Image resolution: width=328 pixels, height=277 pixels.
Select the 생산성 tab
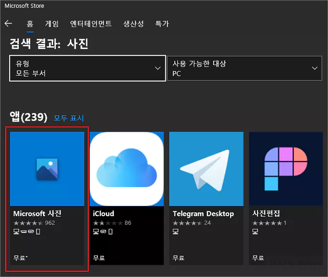click(x=134, y=24)
